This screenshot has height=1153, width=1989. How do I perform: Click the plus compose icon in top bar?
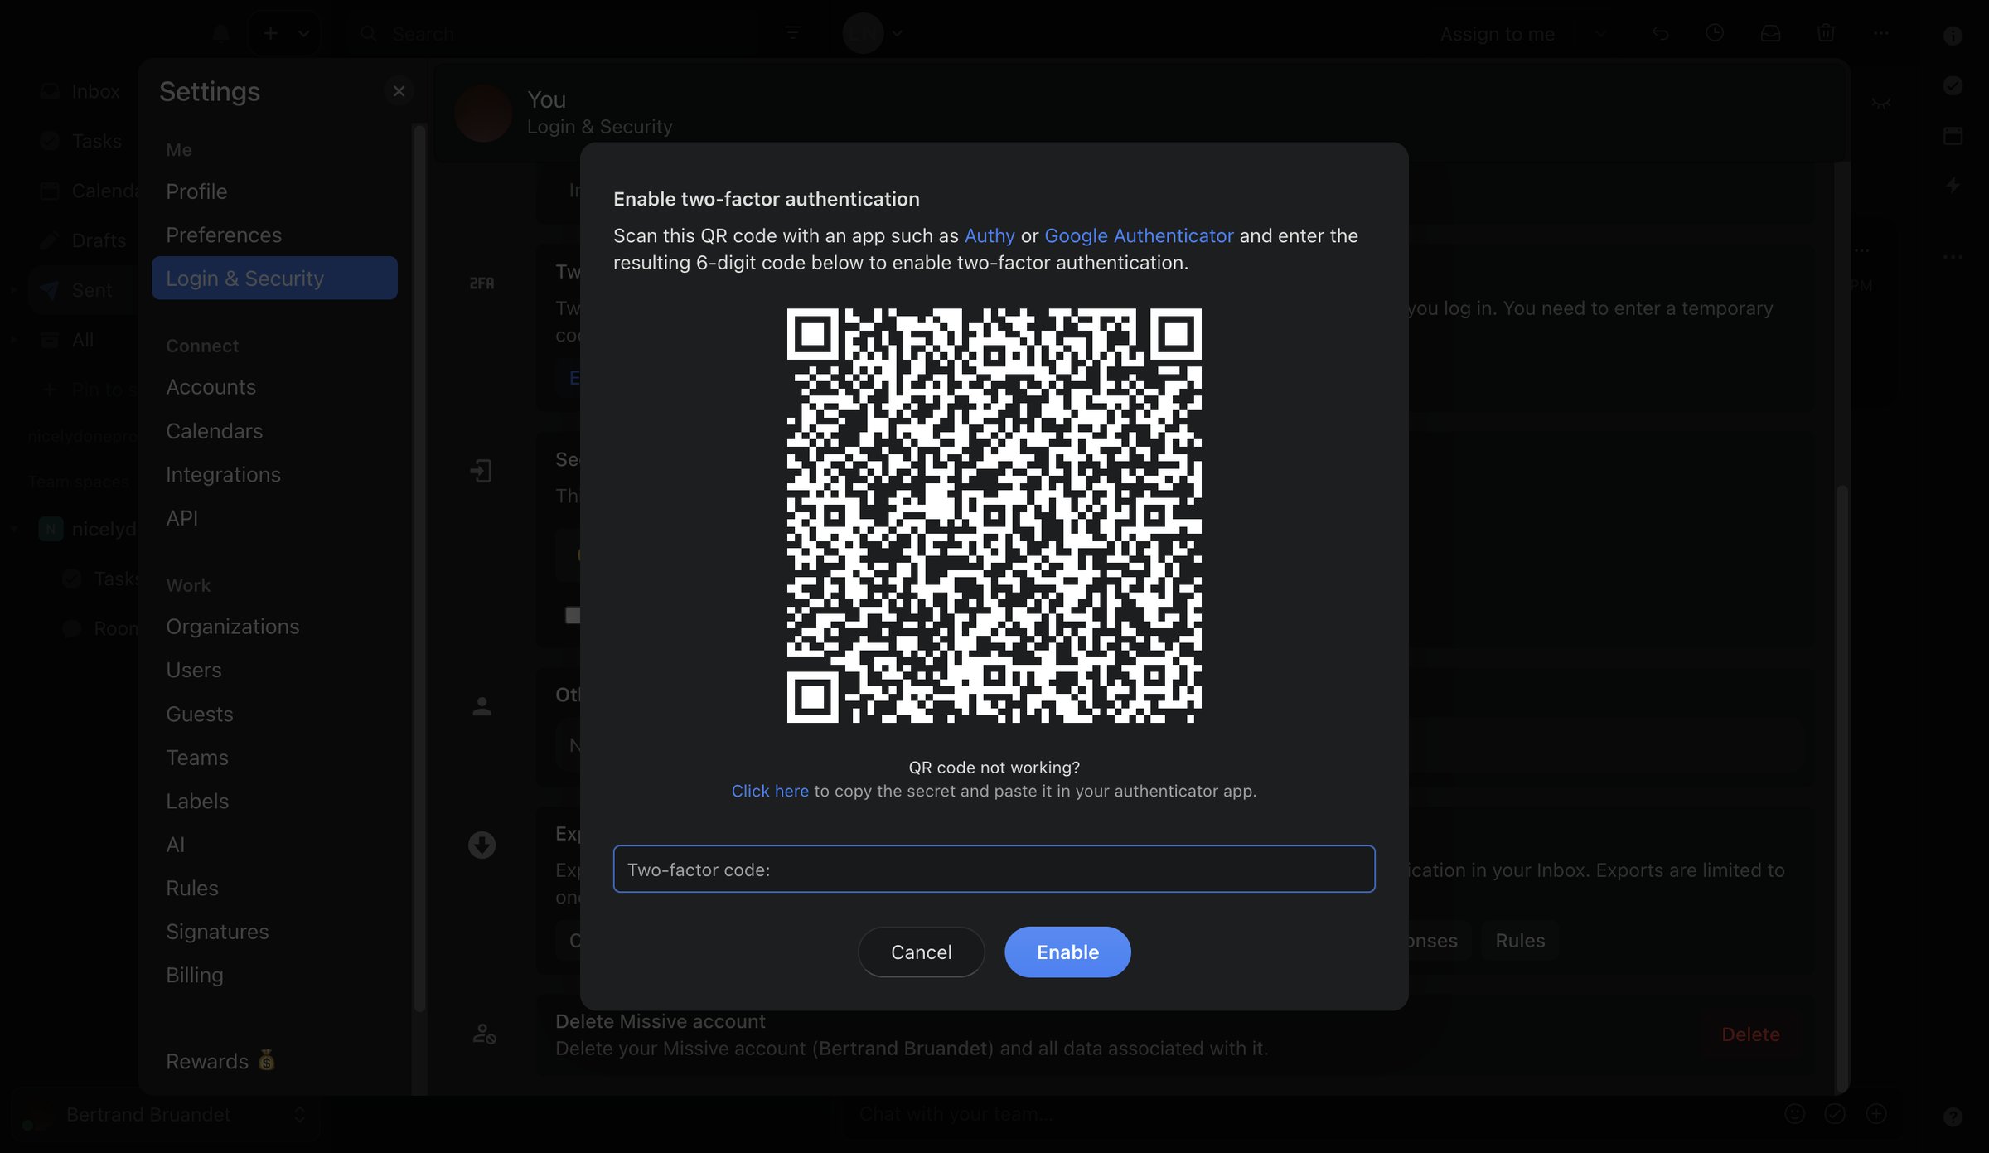click(270, 34)
